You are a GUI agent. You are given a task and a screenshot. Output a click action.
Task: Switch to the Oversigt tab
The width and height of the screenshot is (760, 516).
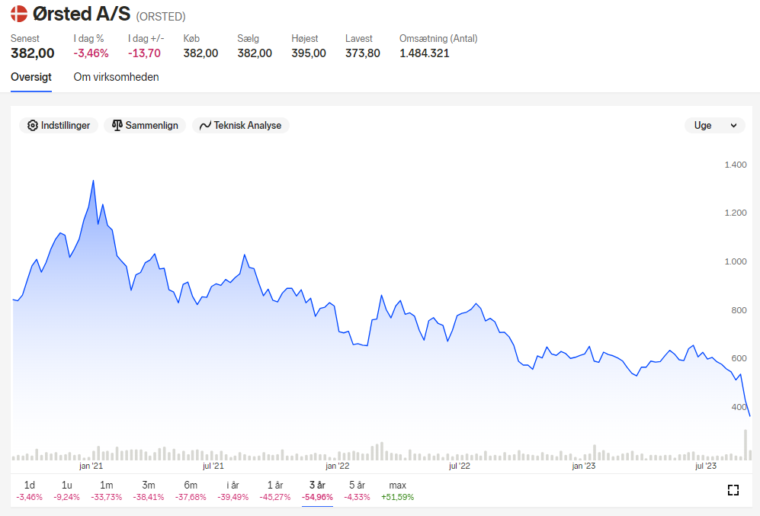click(31, 78)
